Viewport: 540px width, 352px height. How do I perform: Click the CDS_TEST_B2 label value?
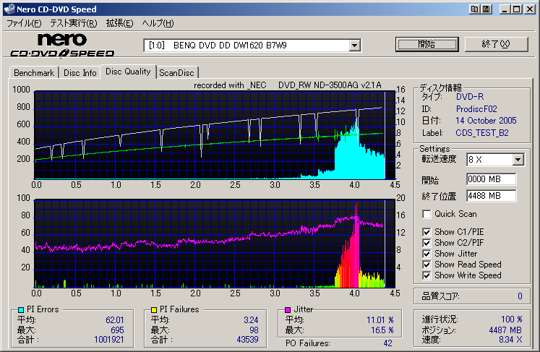point(481,133)
